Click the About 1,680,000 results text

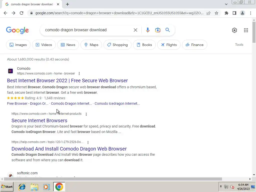coord(38,59)
